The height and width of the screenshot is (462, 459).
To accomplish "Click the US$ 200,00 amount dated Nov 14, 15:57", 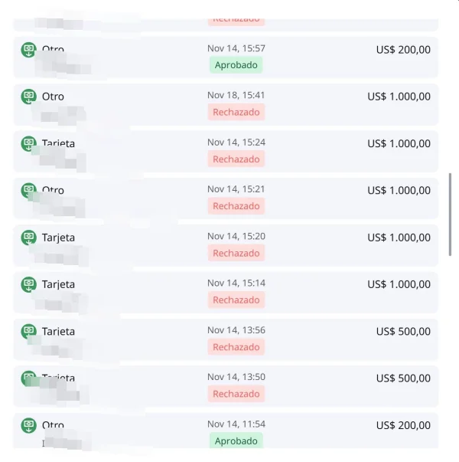I will coord(403,50).
